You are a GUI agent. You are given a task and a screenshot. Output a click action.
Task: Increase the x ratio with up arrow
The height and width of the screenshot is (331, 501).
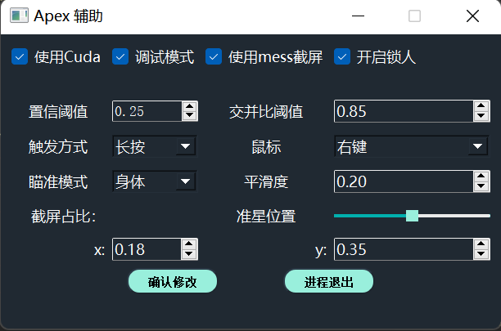189,244
